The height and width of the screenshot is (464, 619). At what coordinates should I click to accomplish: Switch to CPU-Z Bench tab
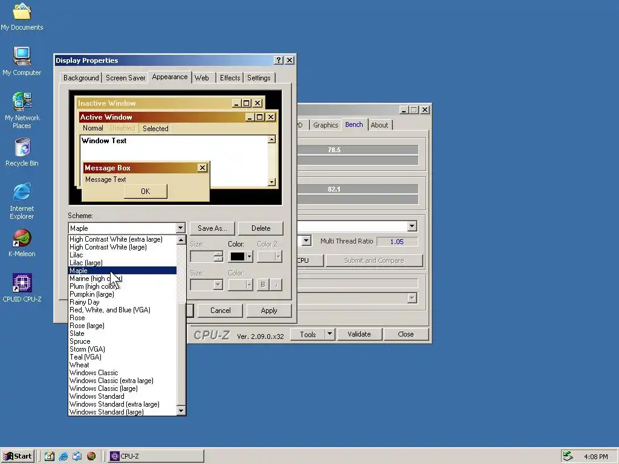pyautogui.click(x=354, y=124)
